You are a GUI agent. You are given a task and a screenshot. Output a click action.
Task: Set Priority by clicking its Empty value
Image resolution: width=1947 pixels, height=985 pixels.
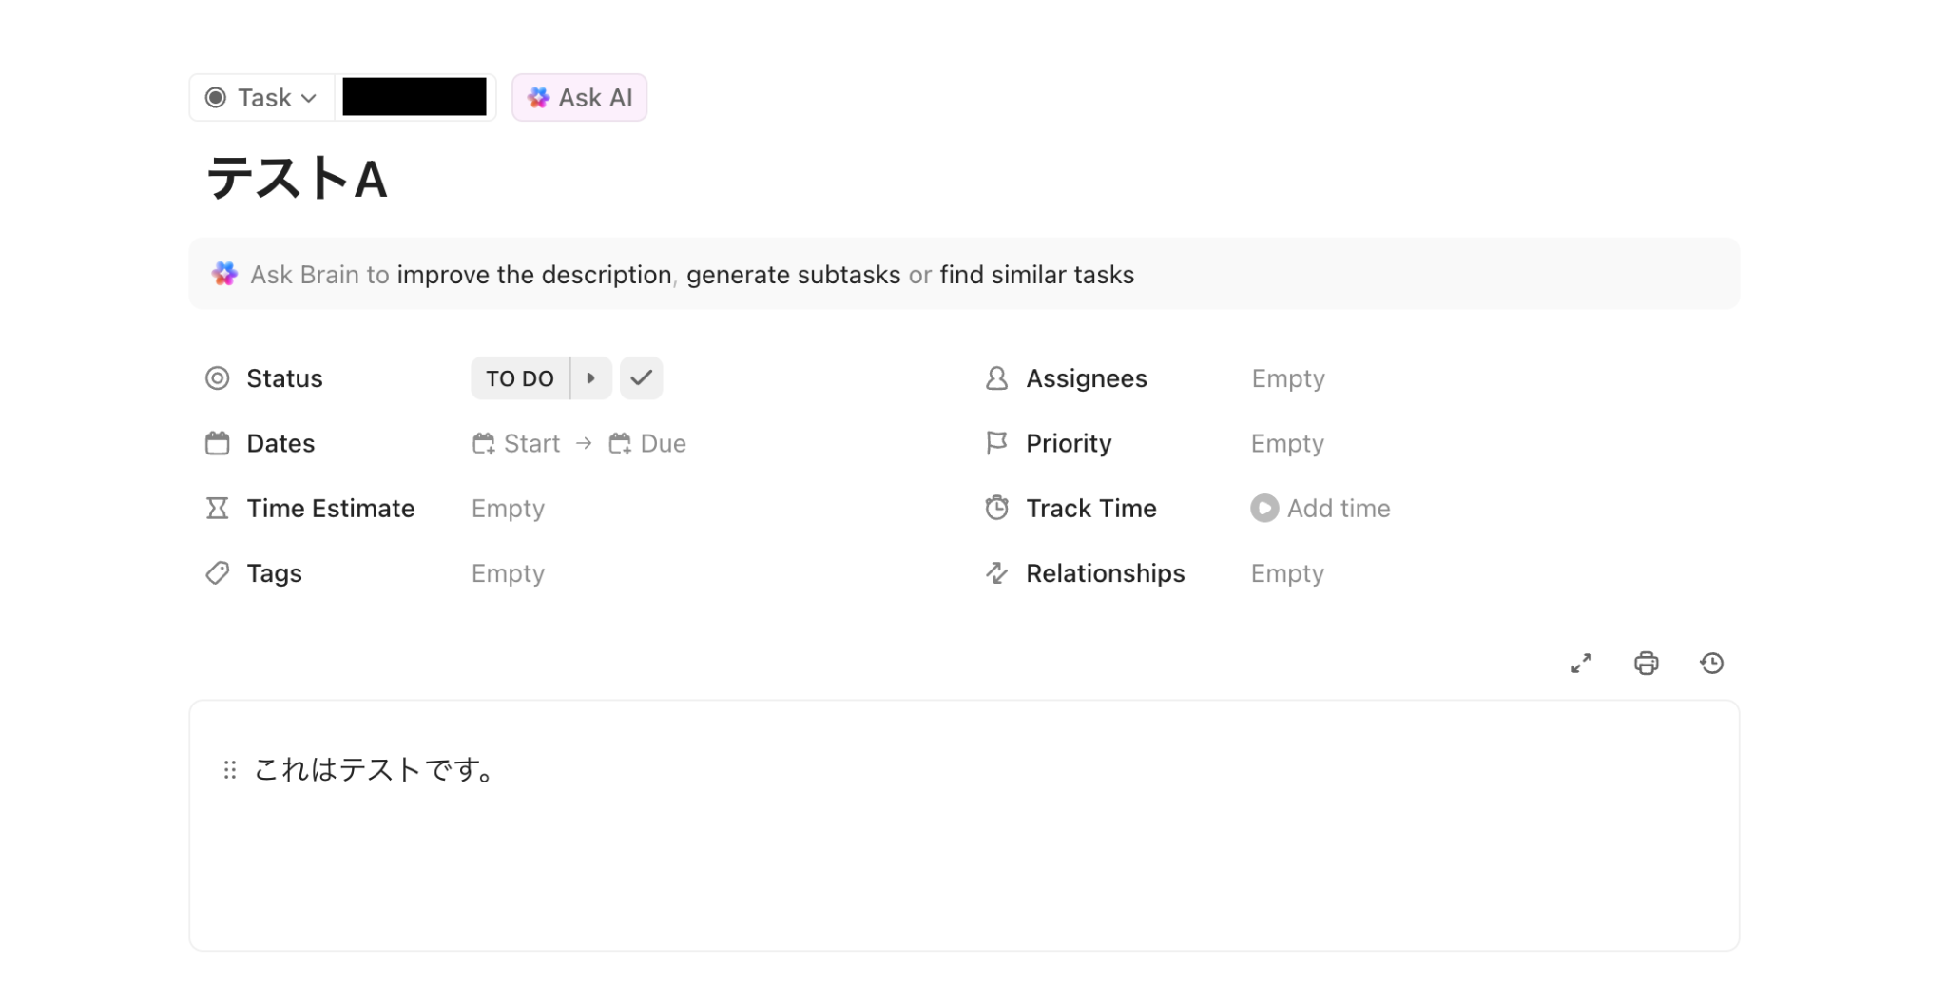tap(1287, 444)
